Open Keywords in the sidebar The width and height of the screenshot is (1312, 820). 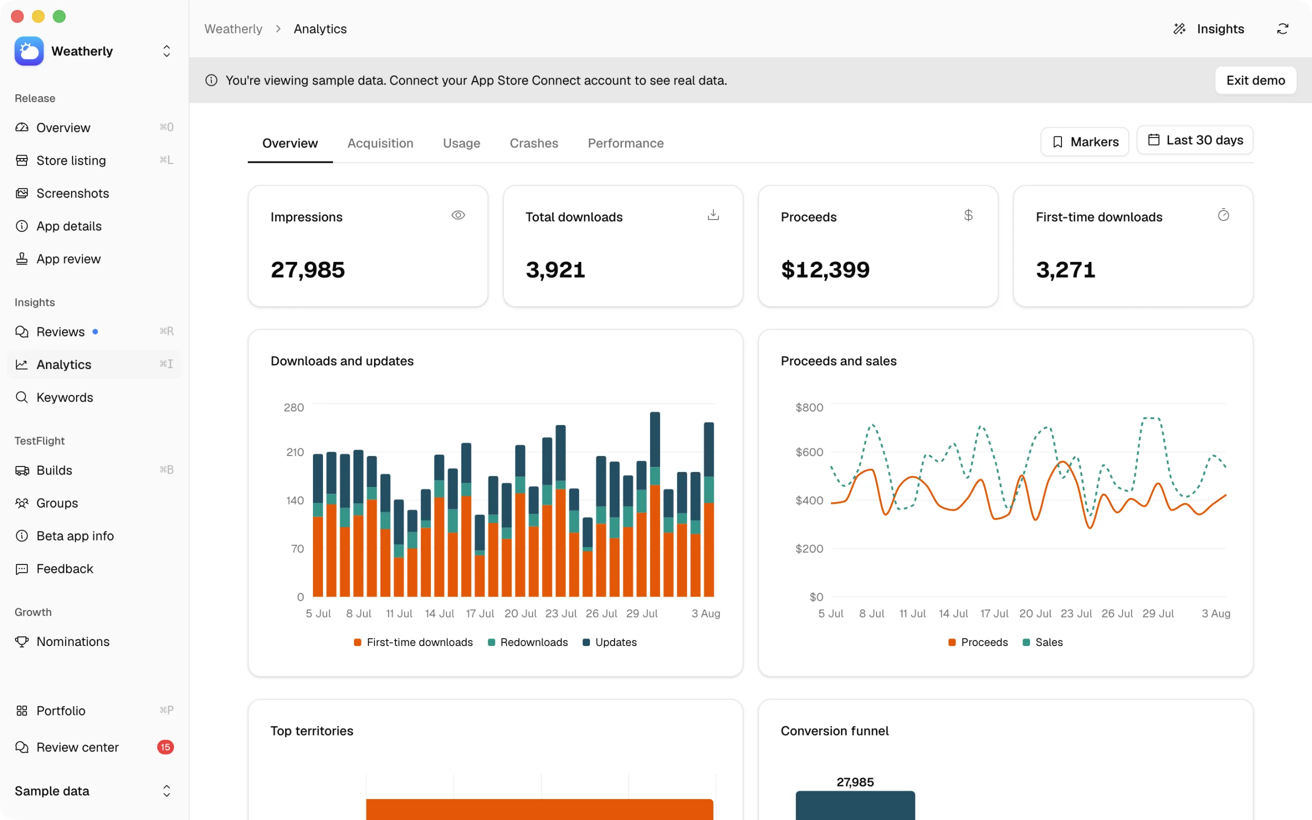(x=94, y=397)
